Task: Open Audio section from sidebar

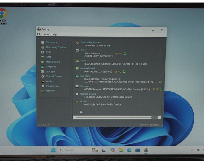Action: [49, 81]
